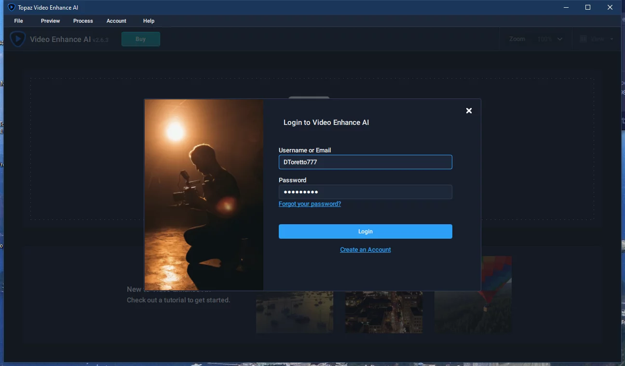Close the login dialog with the X
625x366 pixels.
[469, 110]
